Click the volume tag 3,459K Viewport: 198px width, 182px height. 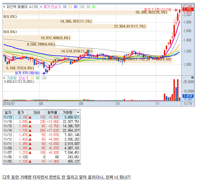pyautogui.click(x=188, y=96)
